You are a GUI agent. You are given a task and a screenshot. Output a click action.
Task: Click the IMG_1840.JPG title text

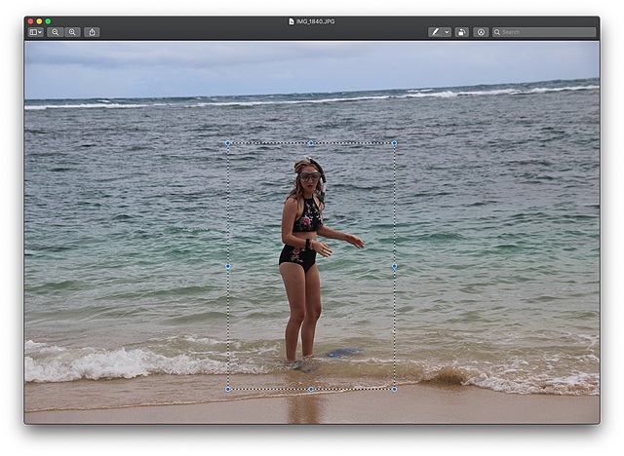point(316,21)
